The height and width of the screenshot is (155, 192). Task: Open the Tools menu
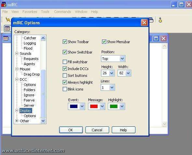[x=45, y=12]
